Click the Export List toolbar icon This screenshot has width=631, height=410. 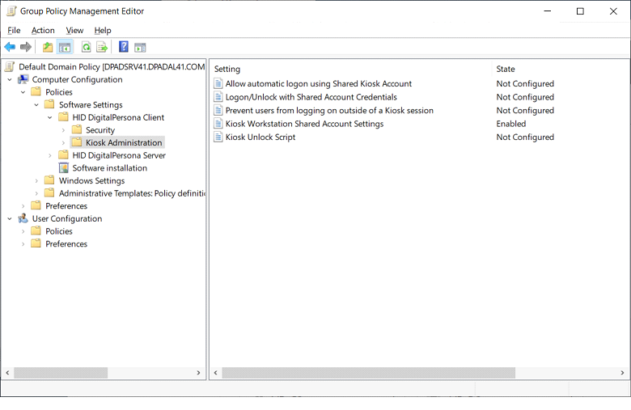[x=102, y=47]
